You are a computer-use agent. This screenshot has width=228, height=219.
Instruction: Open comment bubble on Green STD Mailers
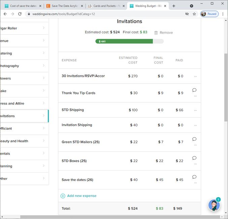point(194,139)
